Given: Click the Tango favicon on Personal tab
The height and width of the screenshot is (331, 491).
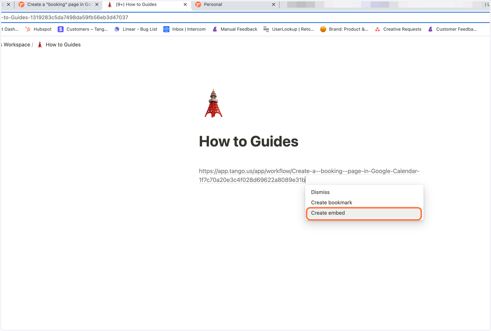Looking at the screenshot, I should [x=198, y=5].
